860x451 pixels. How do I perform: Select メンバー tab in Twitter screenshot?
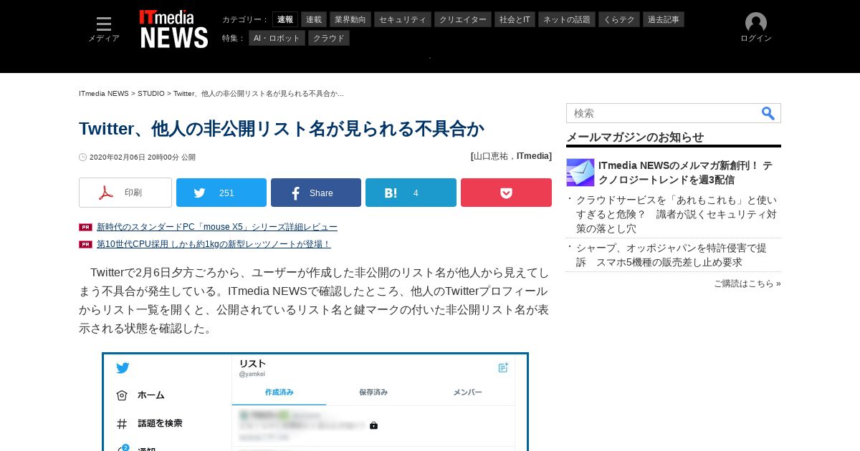point(467,392)
